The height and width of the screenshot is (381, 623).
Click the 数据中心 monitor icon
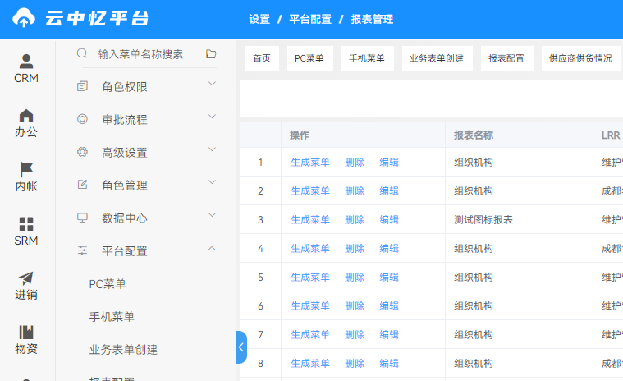82,218
